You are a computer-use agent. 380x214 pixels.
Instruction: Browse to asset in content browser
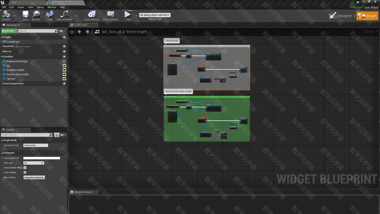[36, 16]
